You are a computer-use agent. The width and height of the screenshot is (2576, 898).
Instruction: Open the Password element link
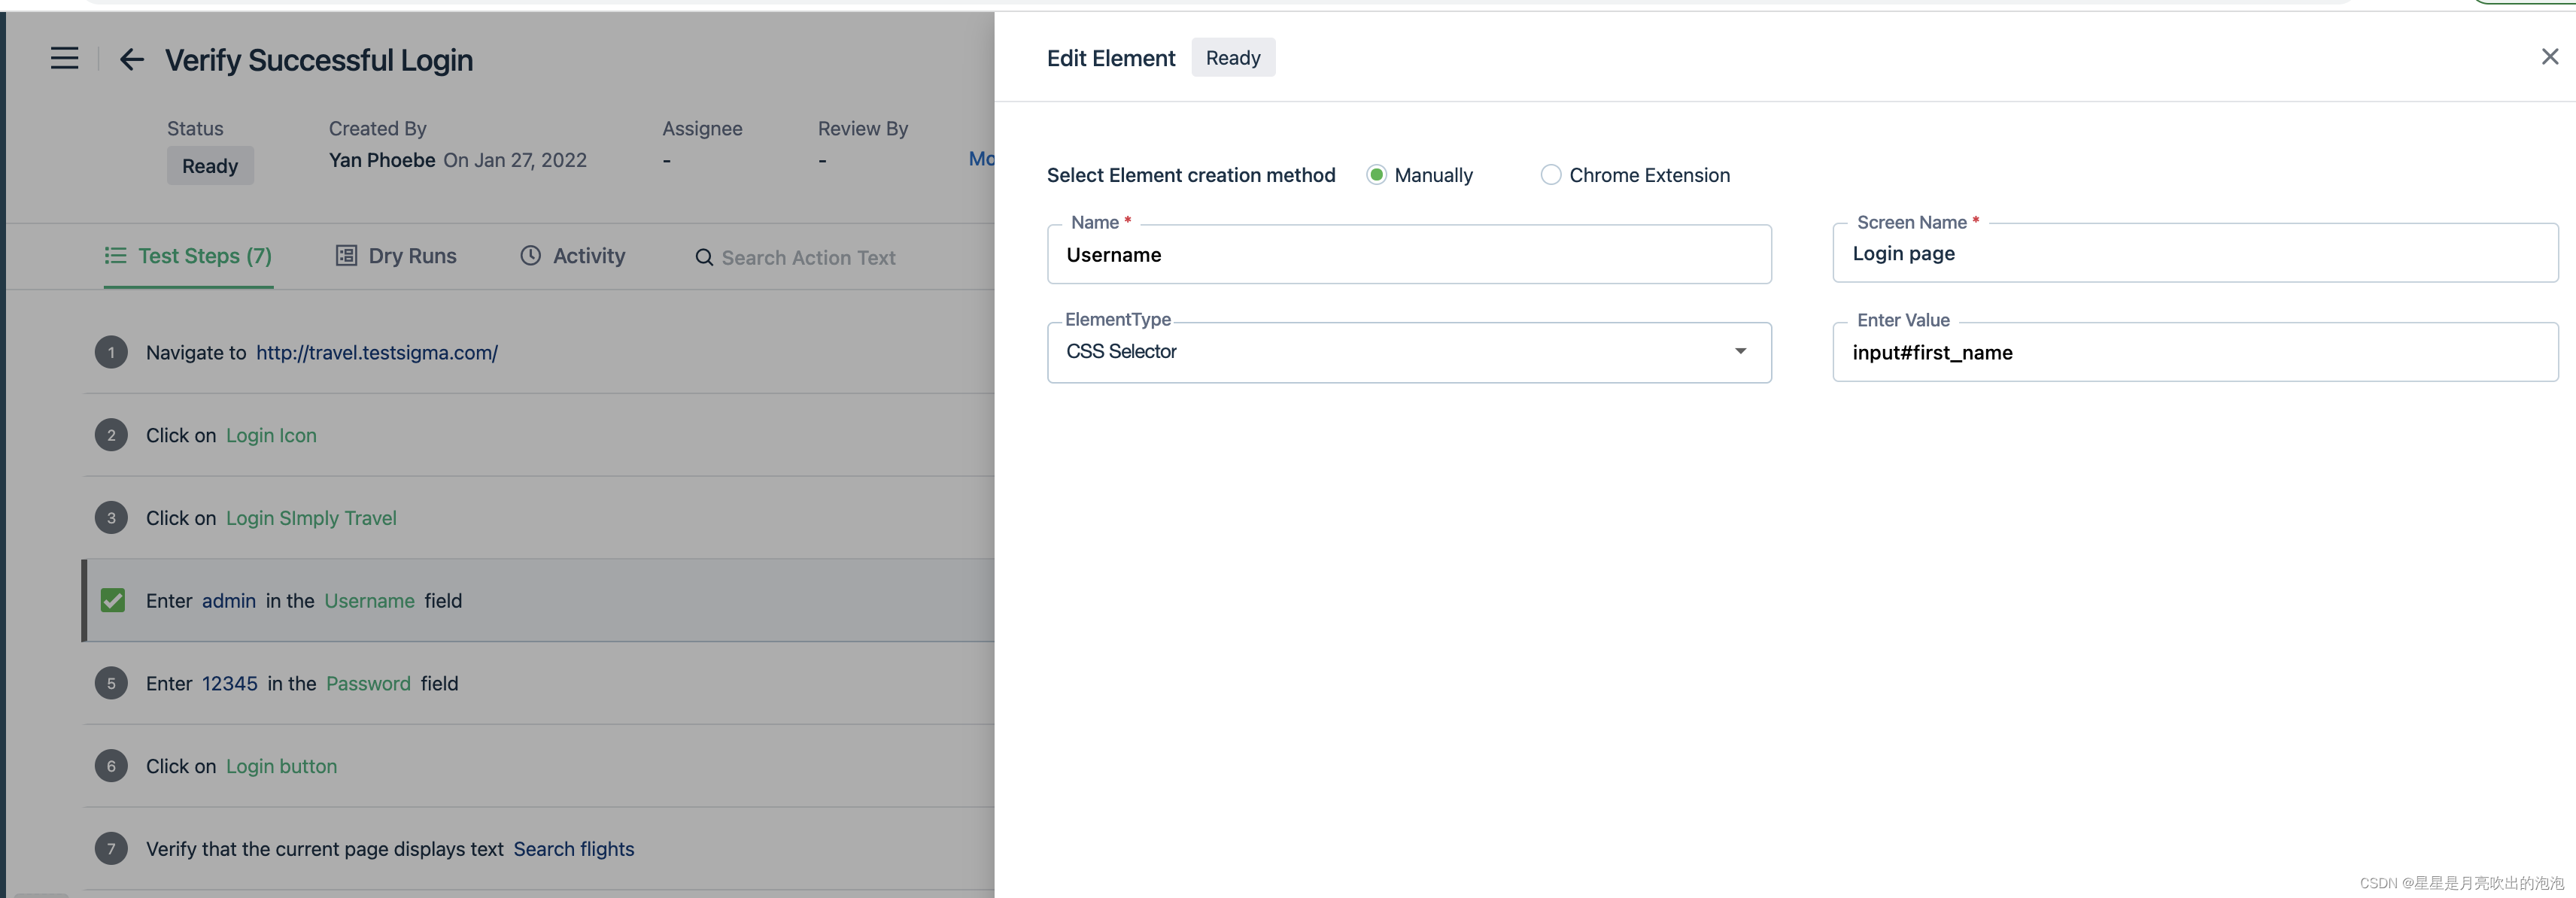(x=368, y=684)
